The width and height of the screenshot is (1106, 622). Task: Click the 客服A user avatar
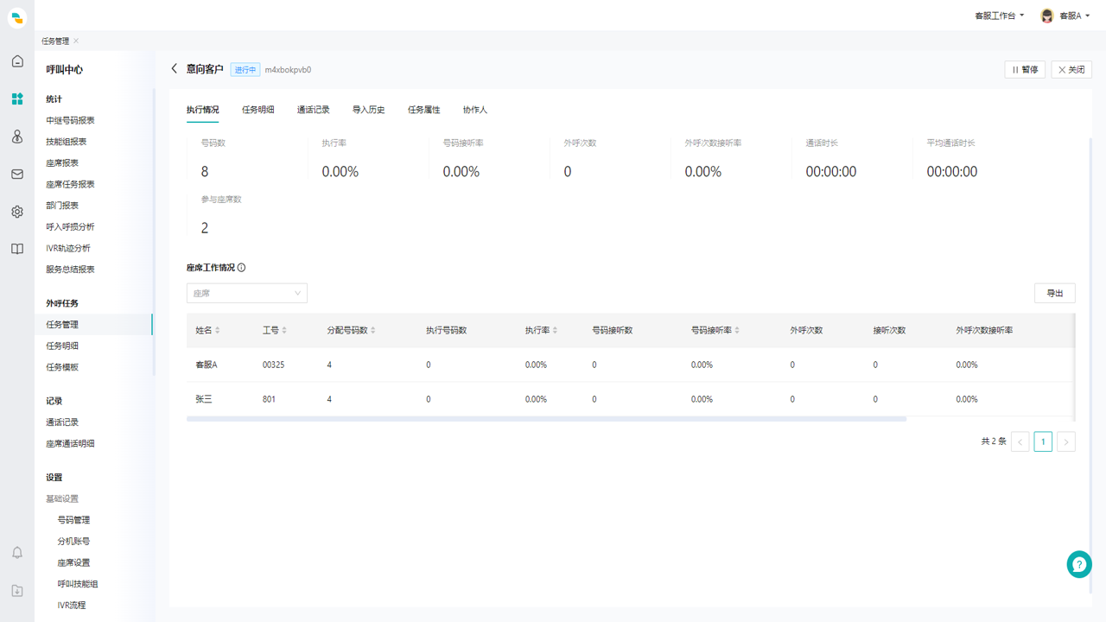pyautogui.click(x=1047, y=16)
